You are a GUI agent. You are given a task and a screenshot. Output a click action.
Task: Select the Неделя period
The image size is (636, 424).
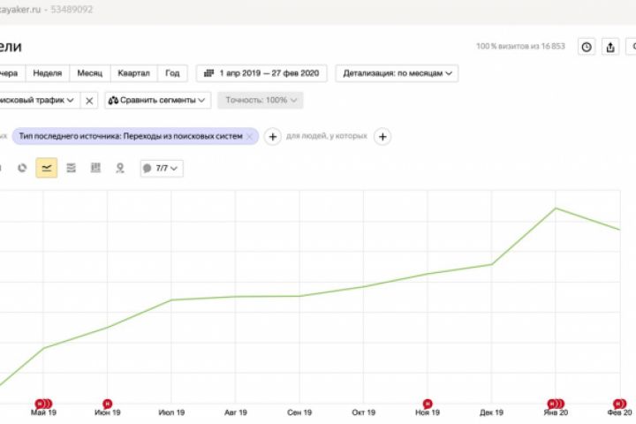coord(47,73)
